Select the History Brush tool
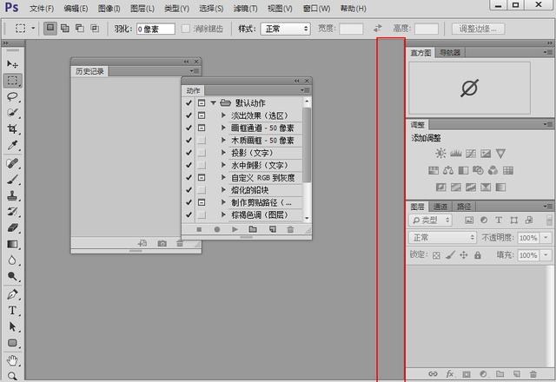556x382 pixels. pyautogui.click(x=12, y=212)
